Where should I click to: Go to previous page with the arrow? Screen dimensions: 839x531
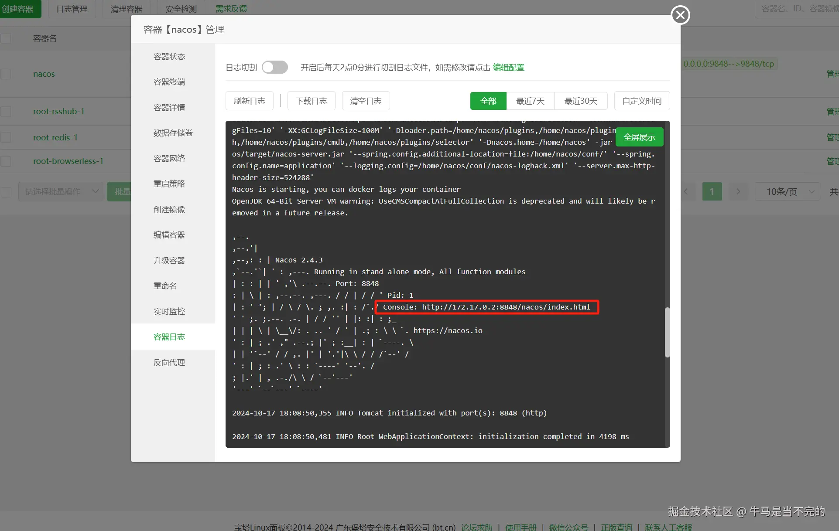686,191
